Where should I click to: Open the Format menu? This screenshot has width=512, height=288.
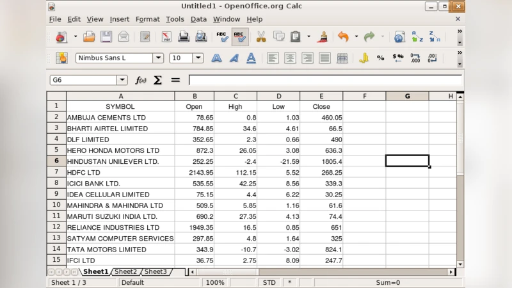point(147,19)
